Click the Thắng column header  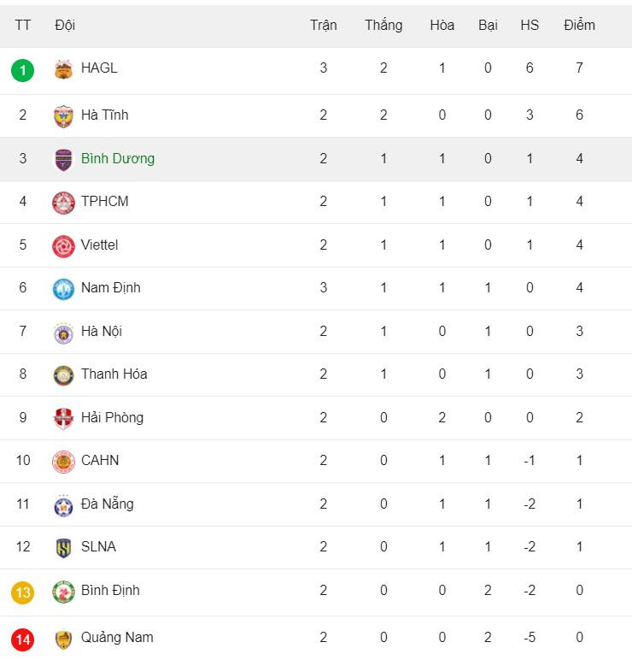coord(383,25)
